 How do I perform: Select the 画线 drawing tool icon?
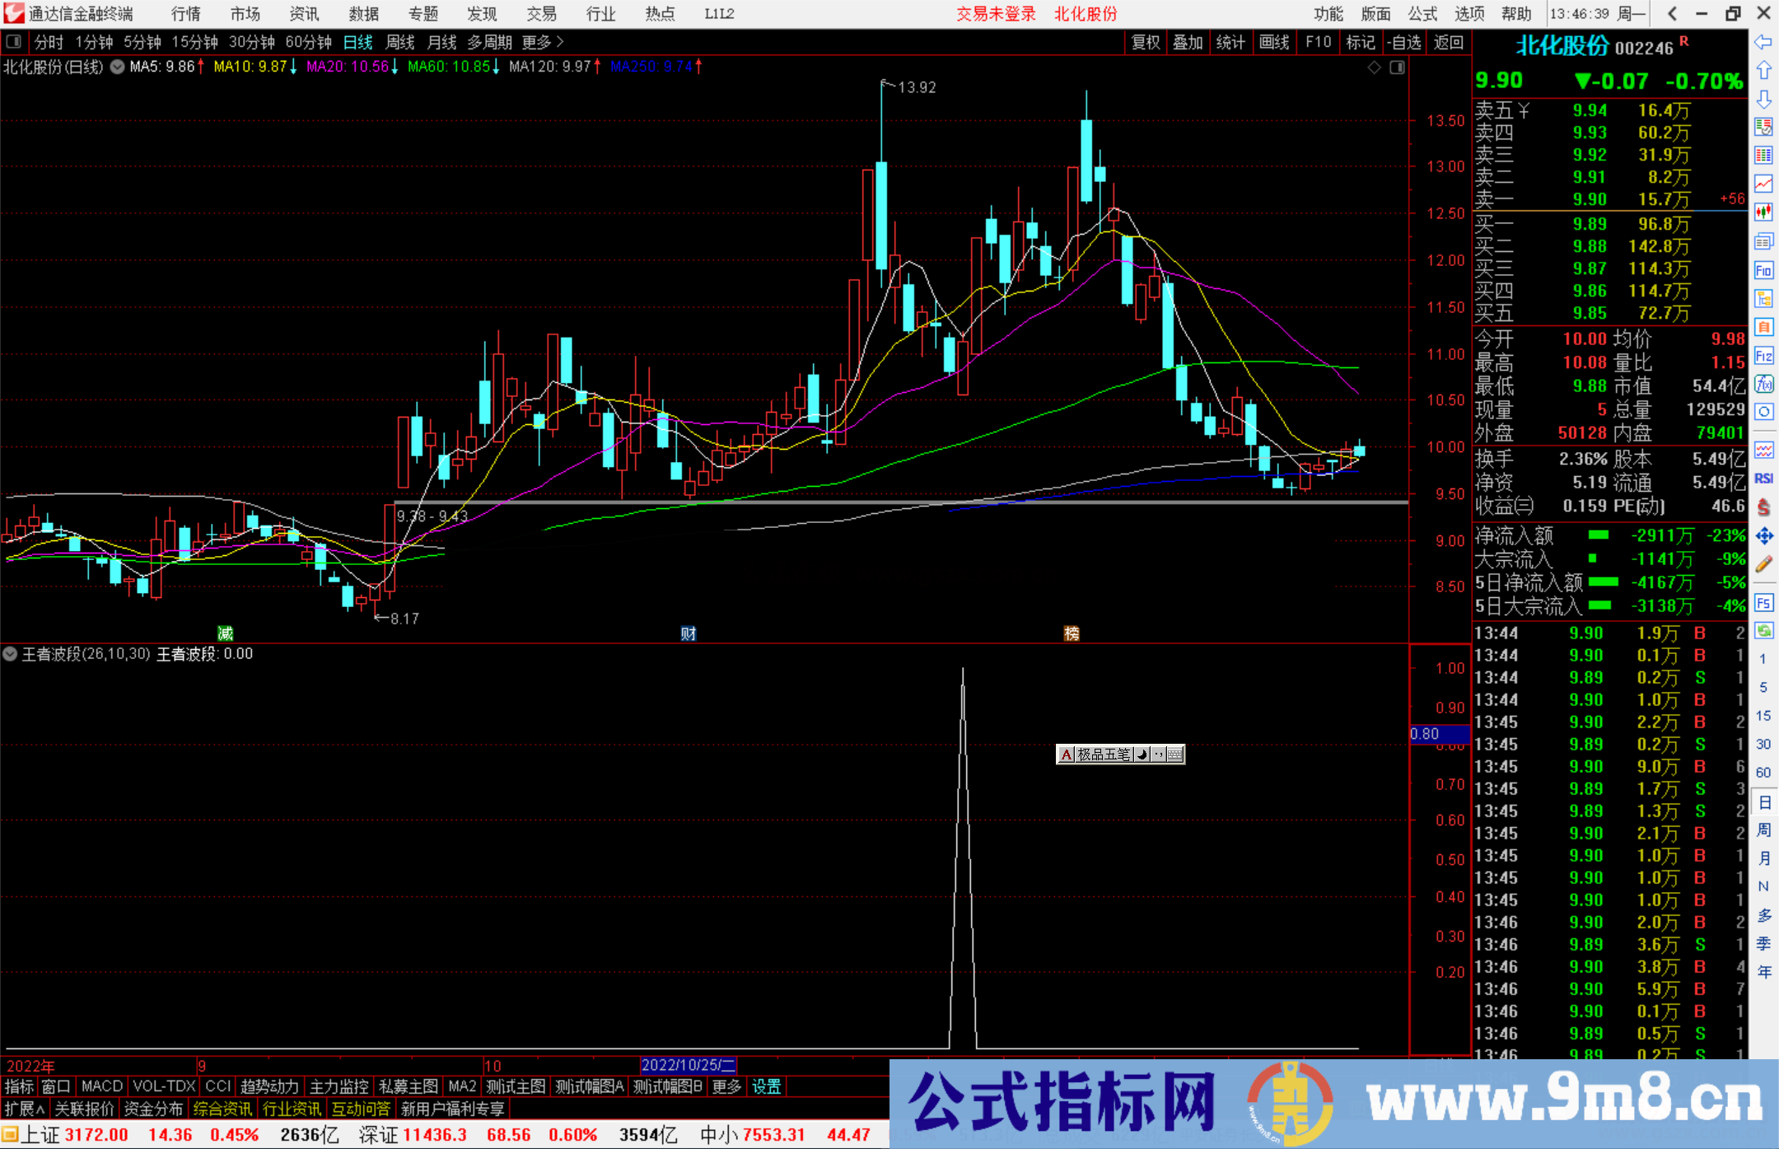click(1276, 42)
